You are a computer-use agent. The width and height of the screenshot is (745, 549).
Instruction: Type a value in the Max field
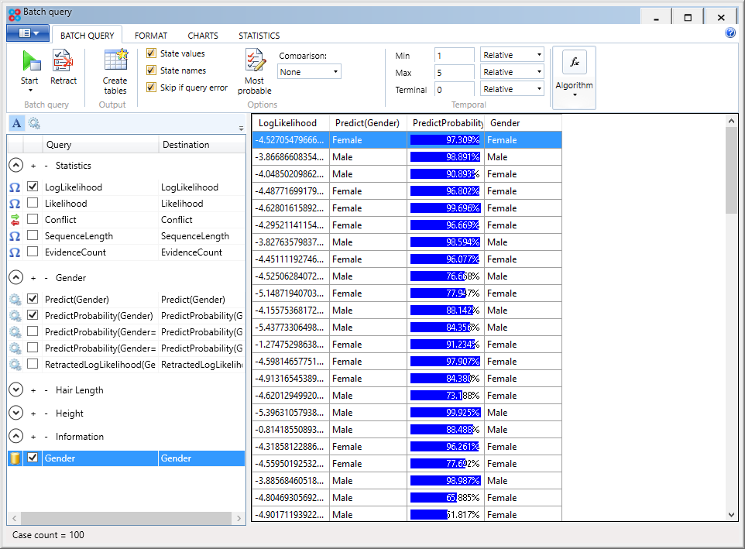pyautogui.click(x=454, y=72)
